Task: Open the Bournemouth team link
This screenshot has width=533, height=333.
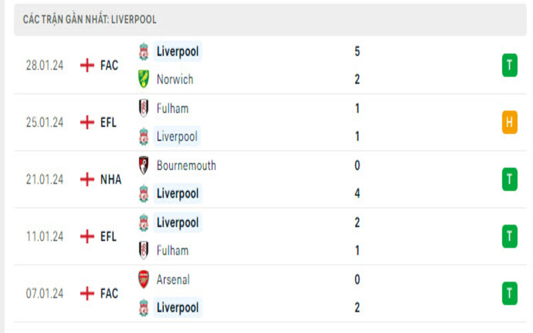Action: (x=186, y=165)
